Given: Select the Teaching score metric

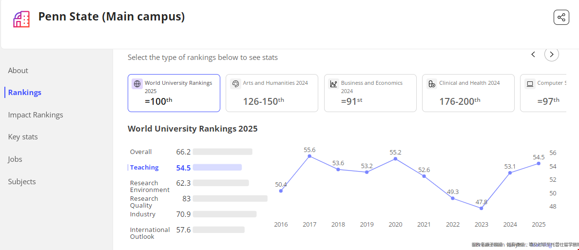Looking at the screenshot, I should [144, 167].
